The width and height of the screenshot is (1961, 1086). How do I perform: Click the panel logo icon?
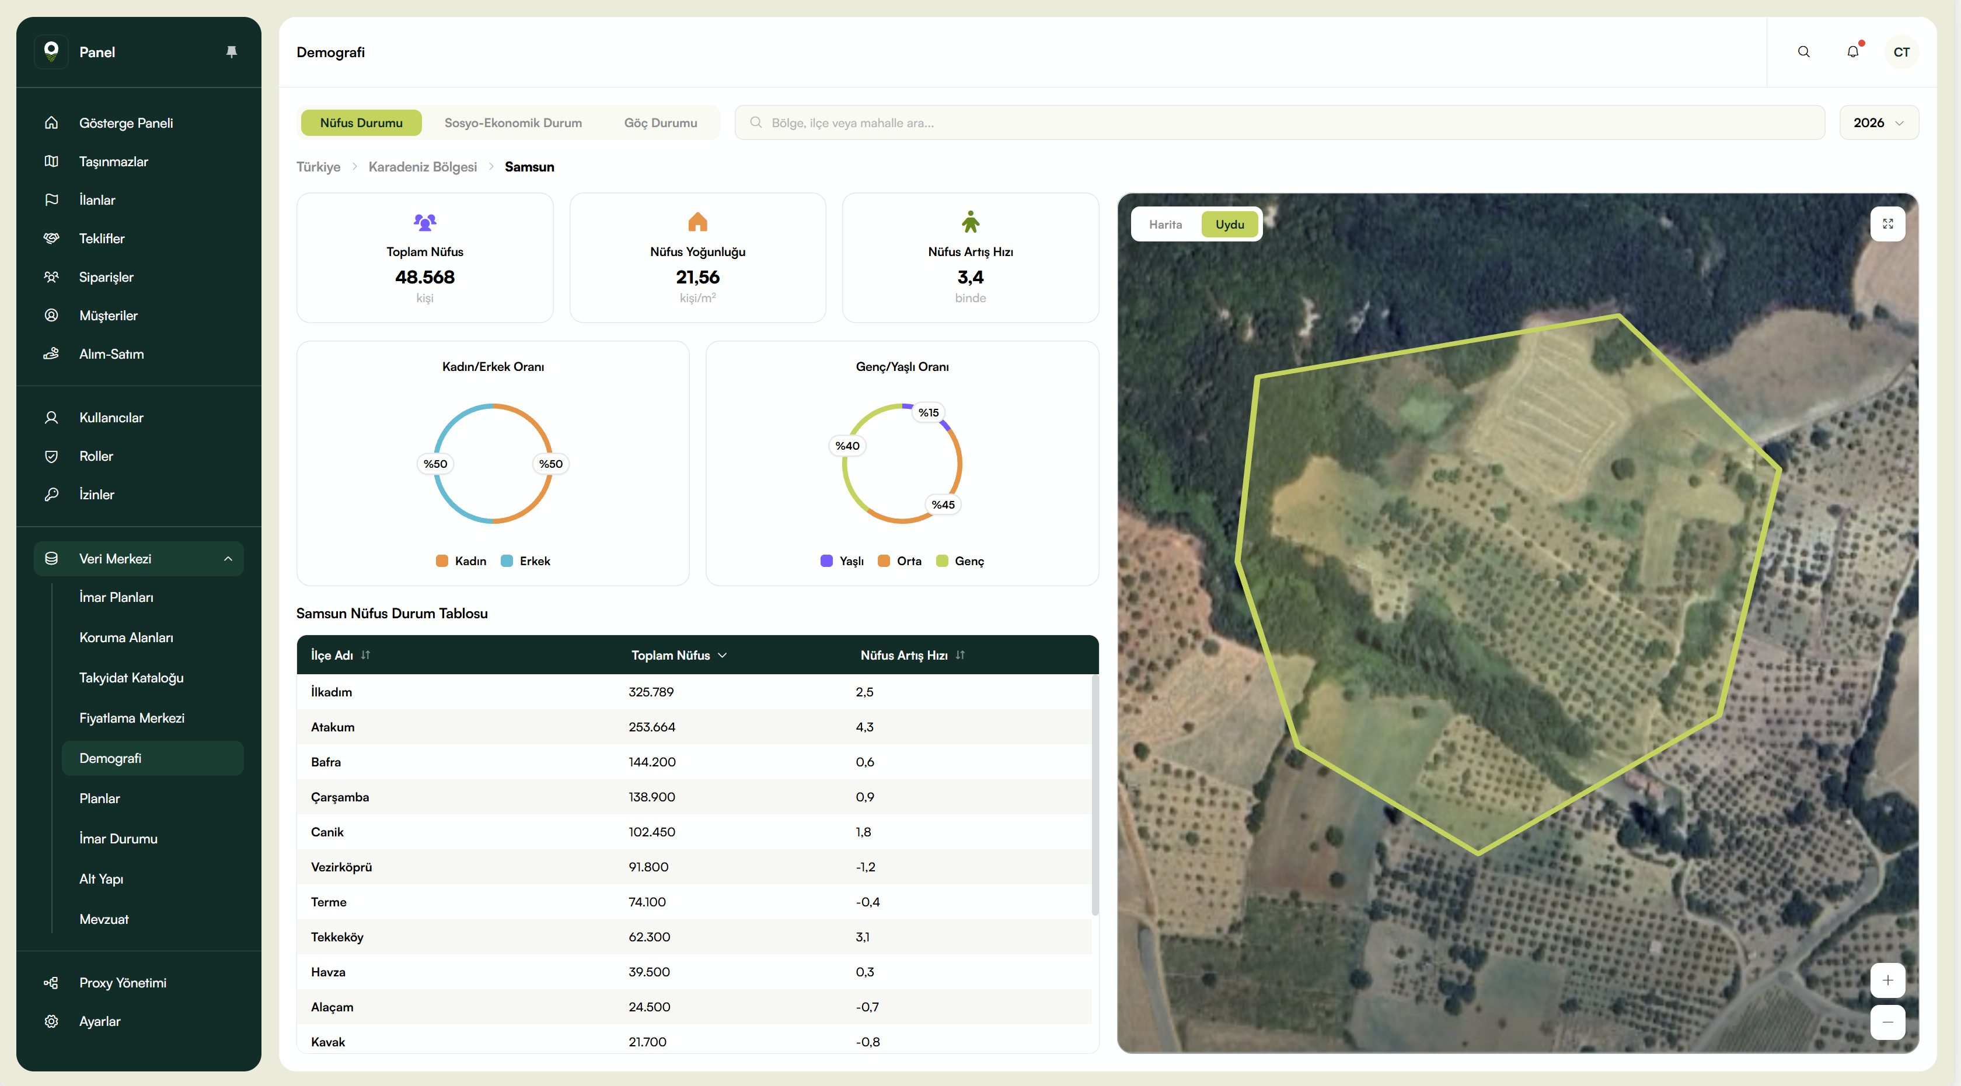pos(51,52)
